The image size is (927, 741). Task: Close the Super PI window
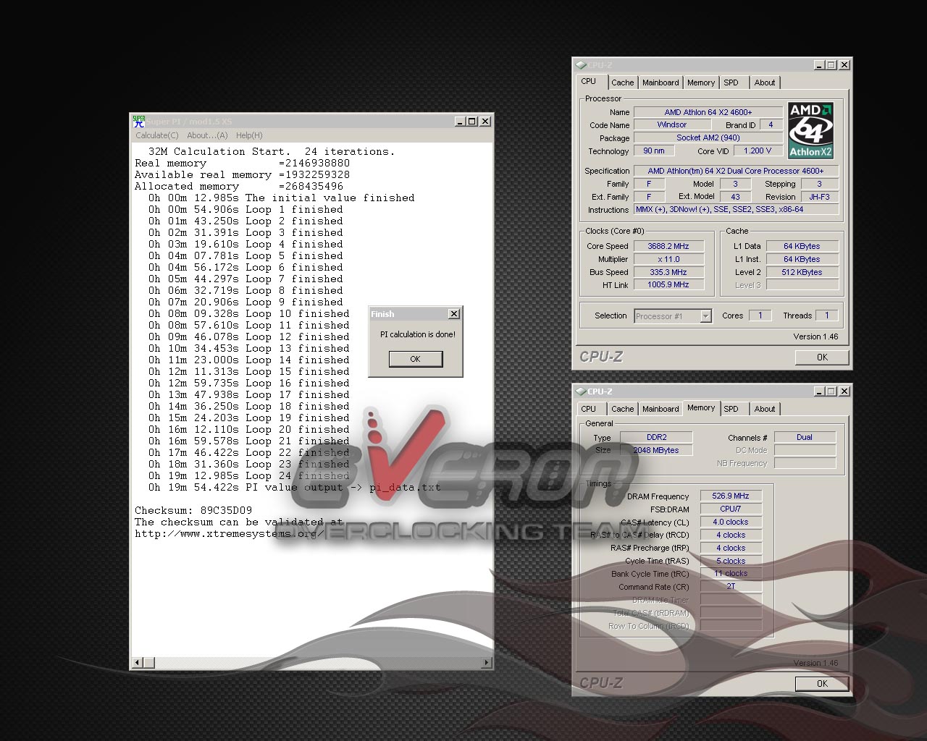tap(485, 122)
